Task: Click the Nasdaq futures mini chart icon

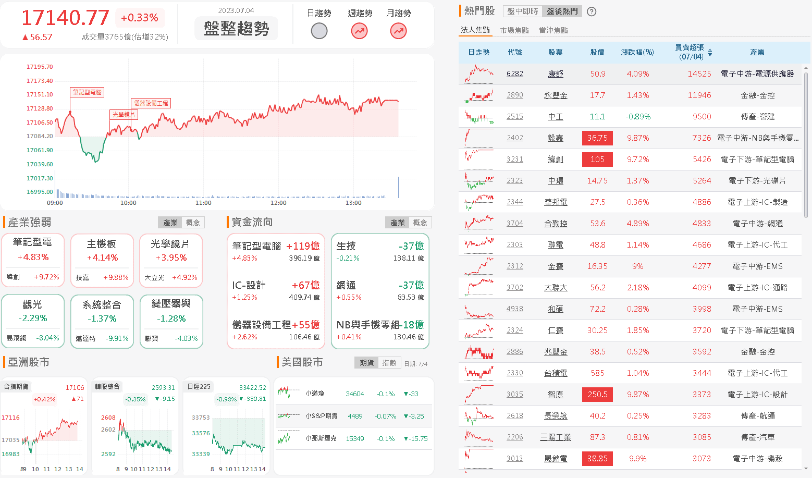Action: point(288,438)
